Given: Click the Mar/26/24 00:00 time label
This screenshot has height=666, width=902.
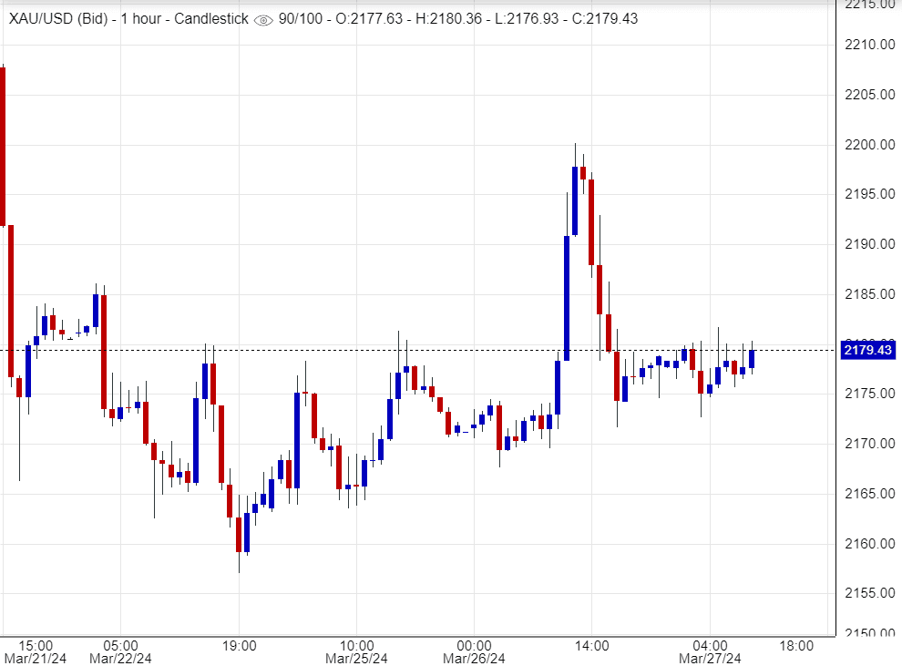Looking at the screenshot, I should click(x=473, y=651).
